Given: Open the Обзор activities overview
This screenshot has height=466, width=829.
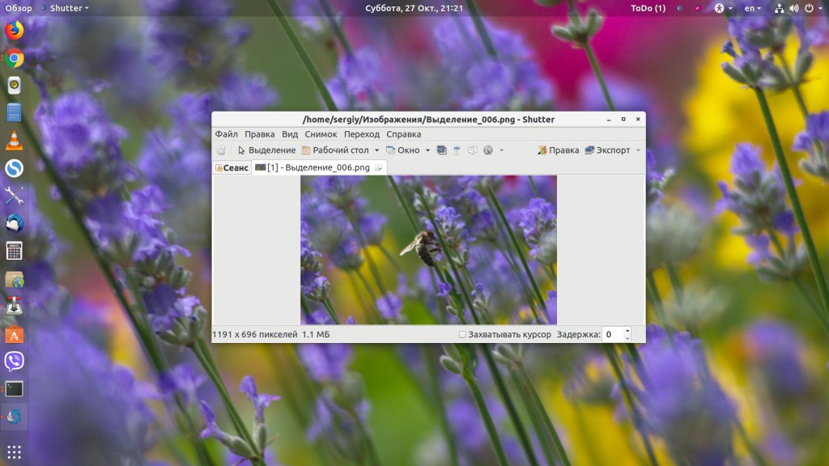Looking at the screenshot, I should pyautogui.click(x=19, y=8).
